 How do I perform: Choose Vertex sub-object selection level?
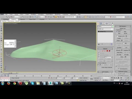point(100,51)
